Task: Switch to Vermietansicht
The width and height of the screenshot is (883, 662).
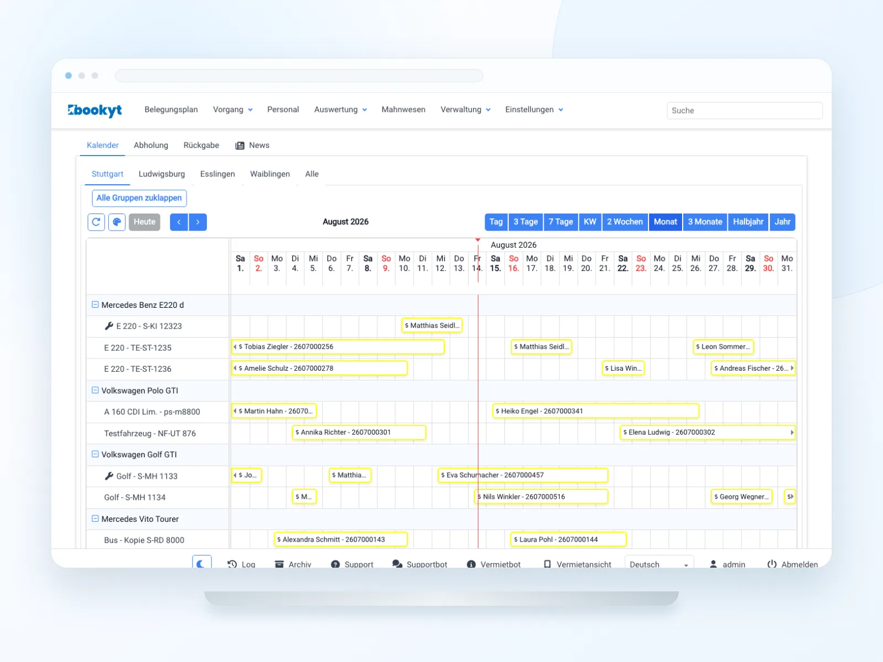Action: 577,564
